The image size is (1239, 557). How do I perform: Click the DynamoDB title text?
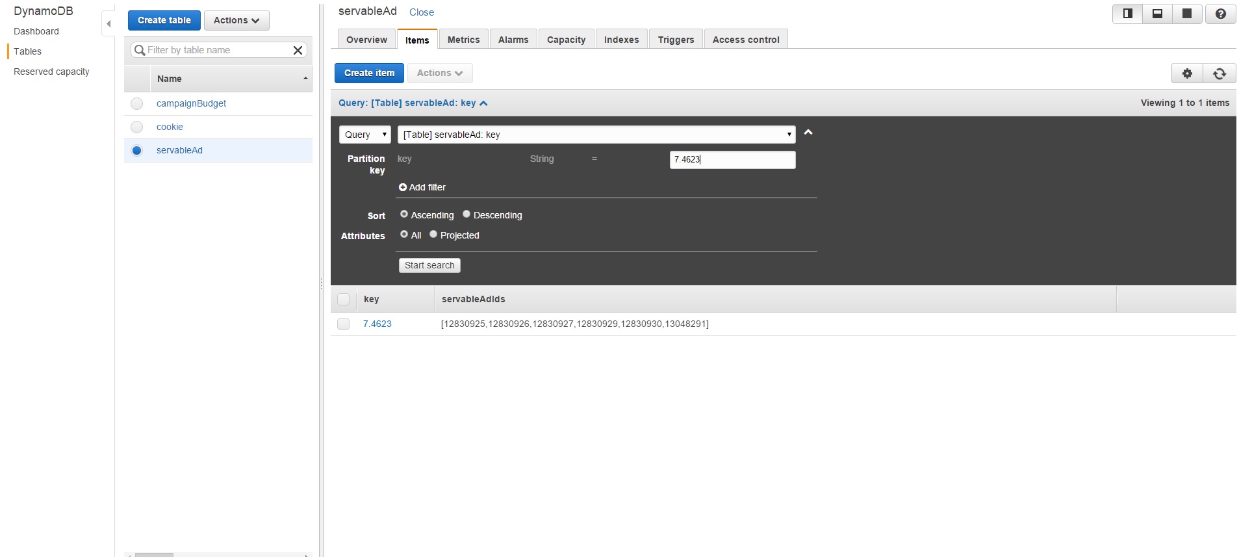(44, 11)
